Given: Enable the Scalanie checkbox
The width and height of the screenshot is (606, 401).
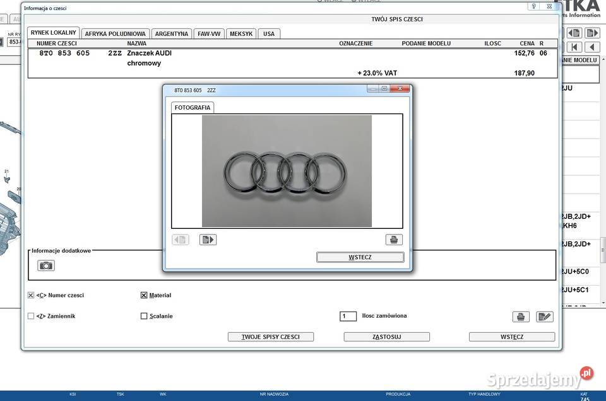Looking at the screenshot, I should pyautogui.click(x=144, y=316).
